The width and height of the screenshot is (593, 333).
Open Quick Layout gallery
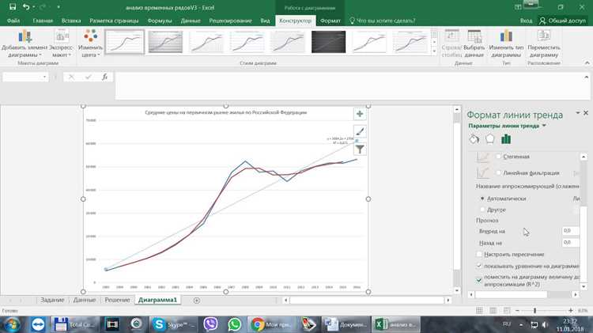62,44
